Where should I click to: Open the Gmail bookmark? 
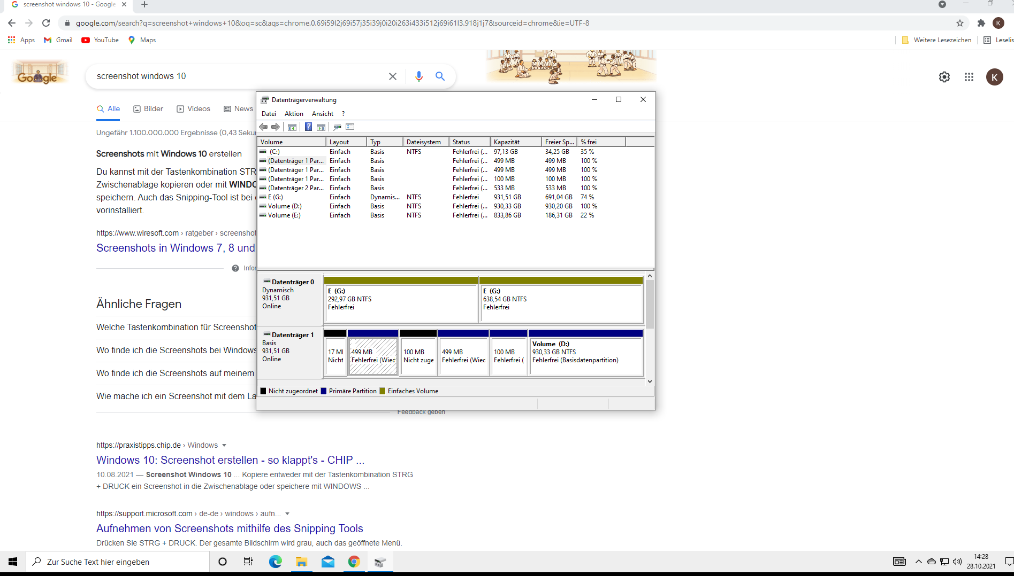point(58,40)
